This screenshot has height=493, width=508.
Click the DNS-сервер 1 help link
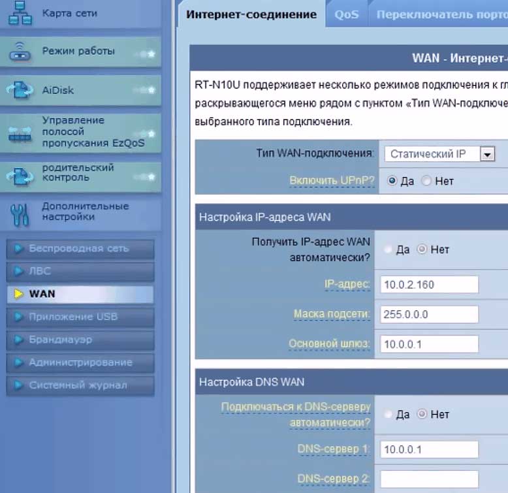pos(333,449)
